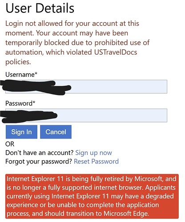
Task: Click the blacked-out scribble over the username
Action: 36,87
